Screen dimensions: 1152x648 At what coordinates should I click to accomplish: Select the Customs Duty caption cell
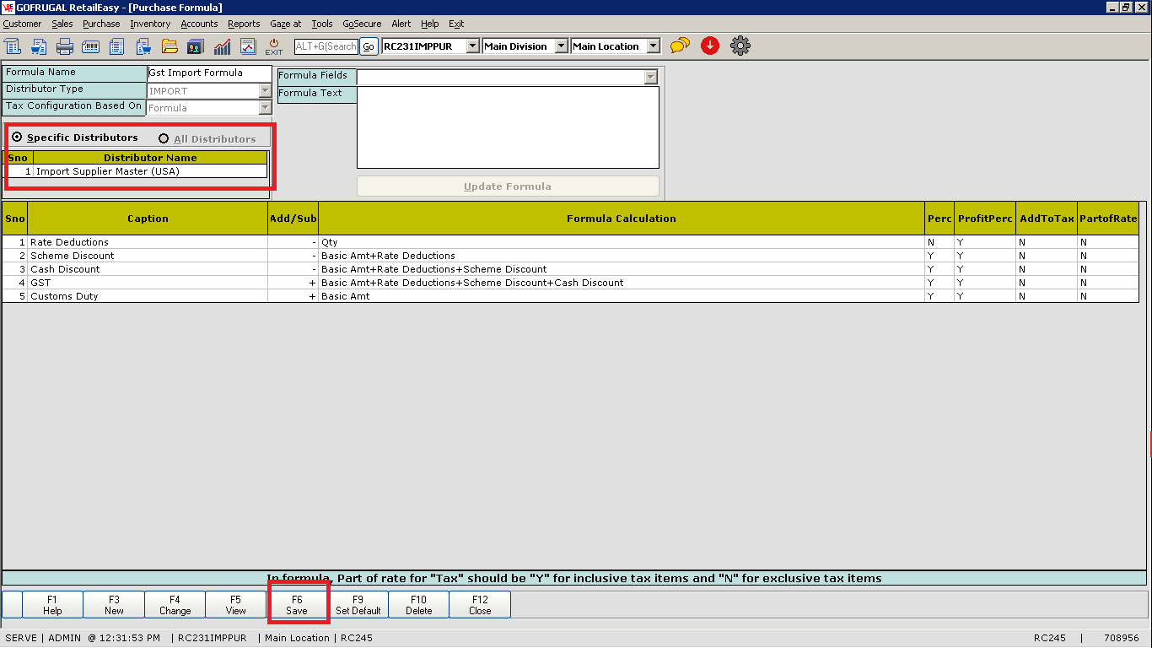tap(148, 296)
